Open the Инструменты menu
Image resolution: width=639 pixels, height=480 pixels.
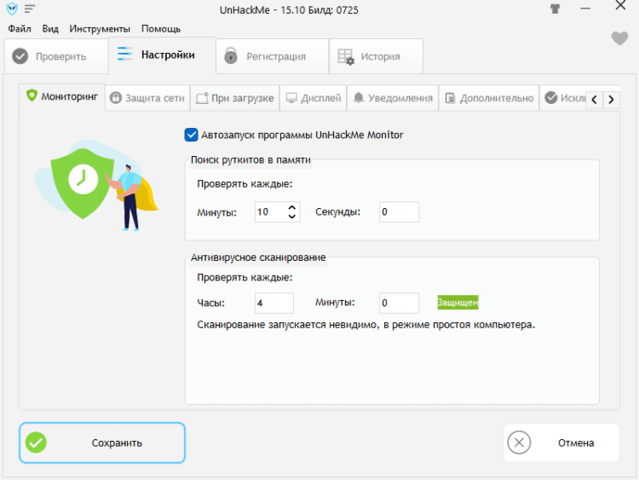coord(100,28)
